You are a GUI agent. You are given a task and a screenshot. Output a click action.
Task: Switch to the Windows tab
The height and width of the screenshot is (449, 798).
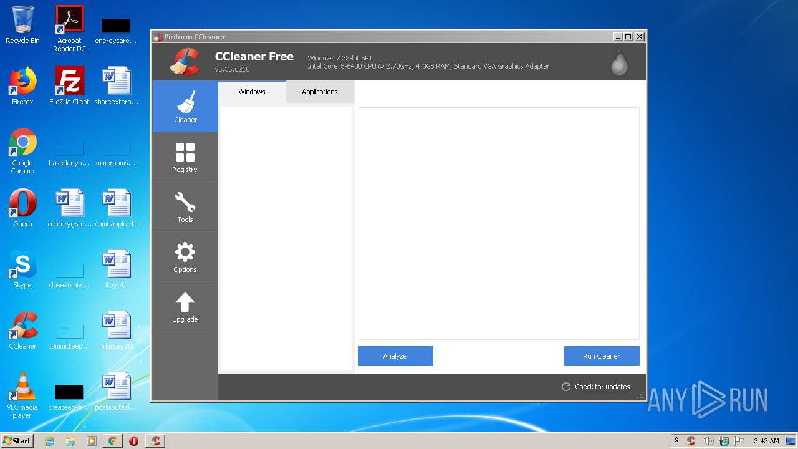252,92
